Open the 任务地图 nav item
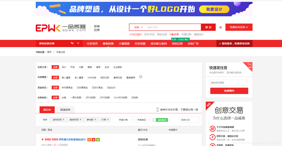This screenshot has width=282, height=146. (x=140, y=43)
